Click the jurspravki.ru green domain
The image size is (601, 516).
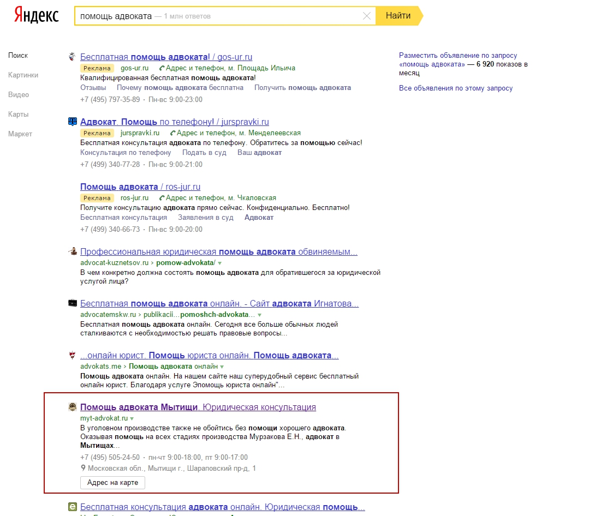point(140,133)
